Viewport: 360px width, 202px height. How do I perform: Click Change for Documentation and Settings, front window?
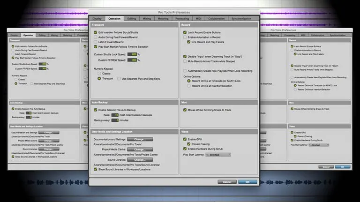point(140,139)
